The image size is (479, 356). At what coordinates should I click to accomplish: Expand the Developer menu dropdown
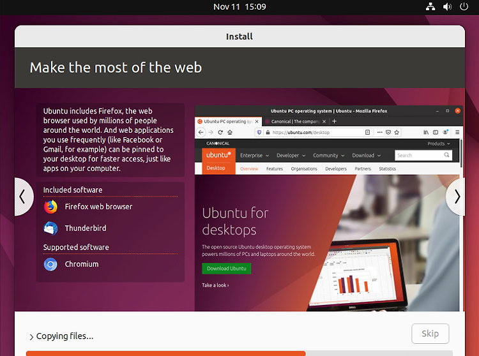[291, 155]
